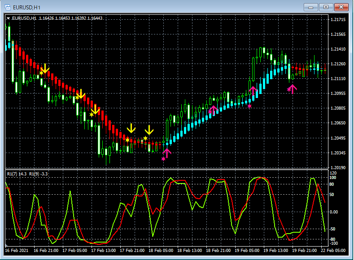
Task: Click the '19 Feb 05:00' time label
Action: click(x=247, y=250)
